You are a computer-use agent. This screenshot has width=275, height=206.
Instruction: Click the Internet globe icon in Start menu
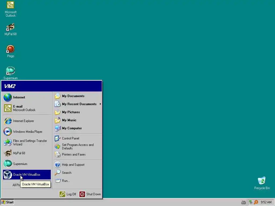tap(8, 97)
